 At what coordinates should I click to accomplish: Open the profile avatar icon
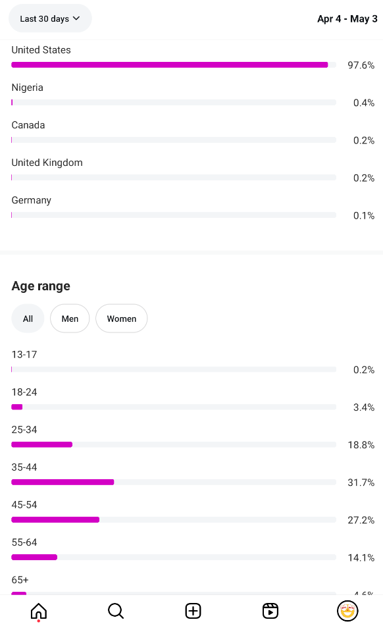click(x=347, y=611)
